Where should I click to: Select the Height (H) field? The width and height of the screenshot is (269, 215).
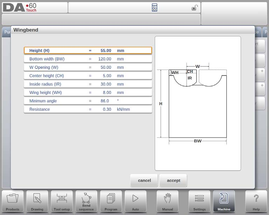[x=88, y=50]
